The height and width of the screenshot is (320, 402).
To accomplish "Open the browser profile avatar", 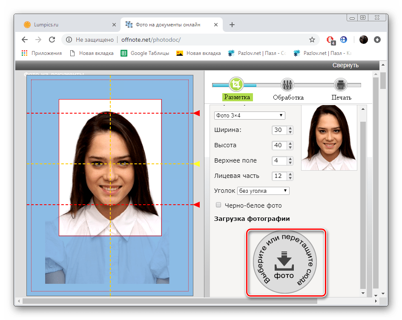I will 364,40.
